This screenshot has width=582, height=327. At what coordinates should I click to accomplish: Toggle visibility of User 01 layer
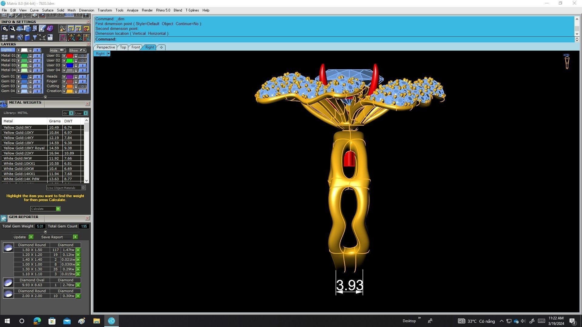click(82, 56)
